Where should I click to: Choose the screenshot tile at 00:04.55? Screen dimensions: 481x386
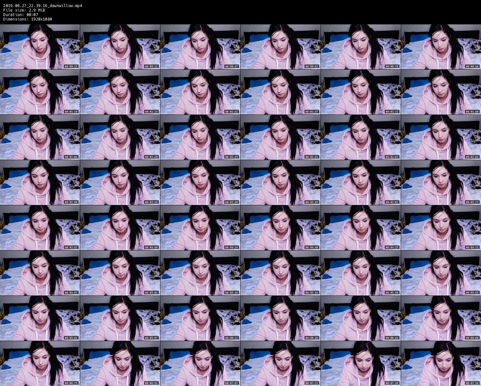point(361,228)
